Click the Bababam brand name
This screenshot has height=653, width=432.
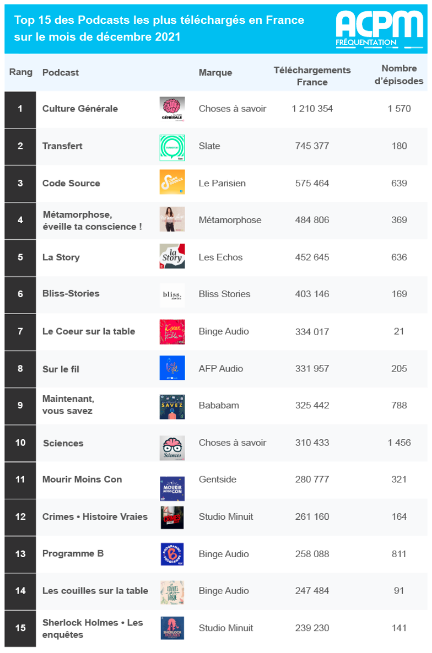click(218, 405)
